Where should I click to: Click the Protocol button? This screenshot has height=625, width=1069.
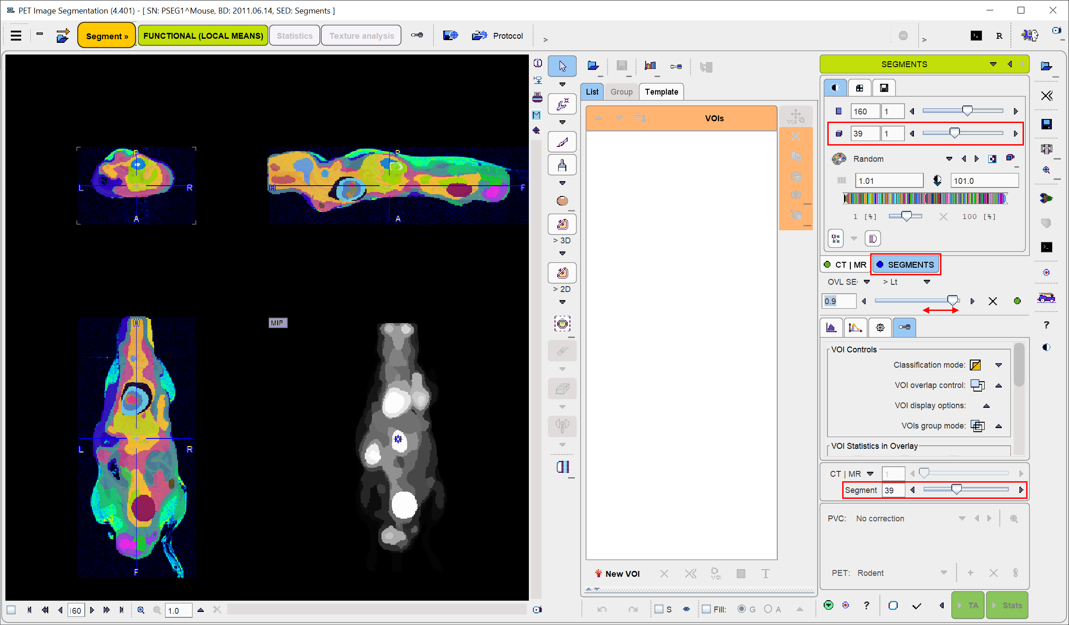498,36
